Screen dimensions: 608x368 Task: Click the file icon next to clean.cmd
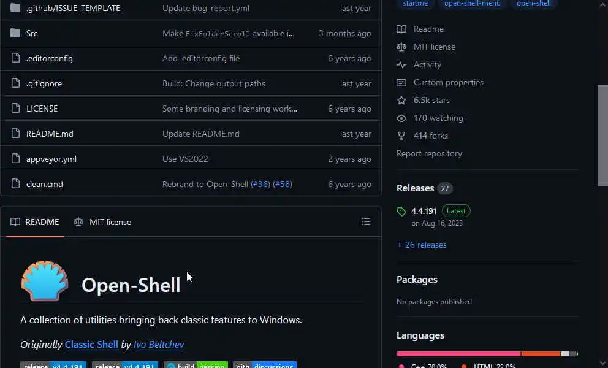[15, 183]
